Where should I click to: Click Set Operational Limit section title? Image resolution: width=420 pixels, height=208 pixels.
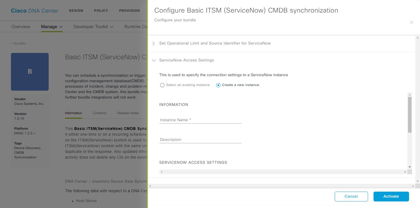[x=215, y=43]
